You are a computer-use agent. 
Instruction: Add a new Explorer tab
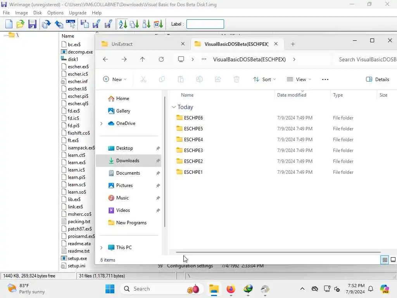point(293,44)
